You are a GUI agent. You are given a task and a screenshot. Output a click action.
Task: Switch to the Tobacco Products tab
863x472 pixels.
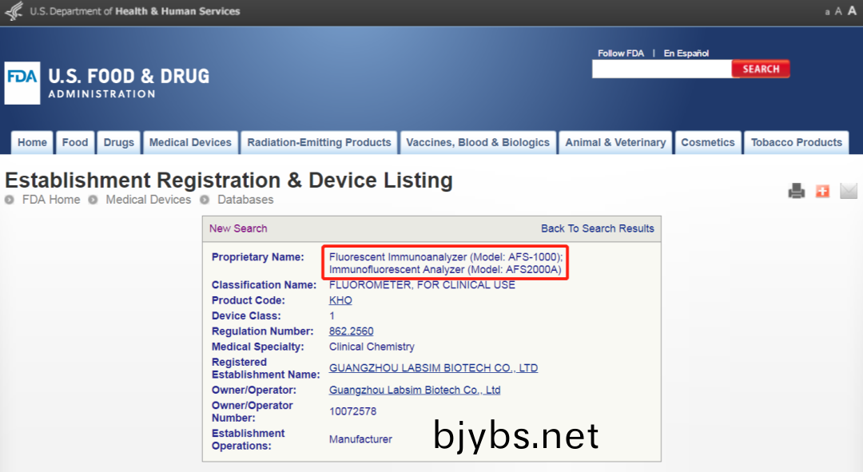pyautogui.click(x=796, y=143)
